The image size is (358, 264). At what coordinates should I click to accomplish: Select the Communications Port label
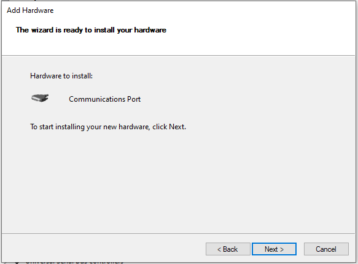click(x=105, y=99)
